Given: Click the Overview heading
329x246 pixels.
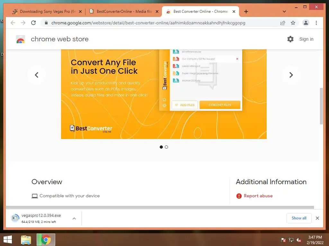Looking at the screenshot, I should pos(47,182).
